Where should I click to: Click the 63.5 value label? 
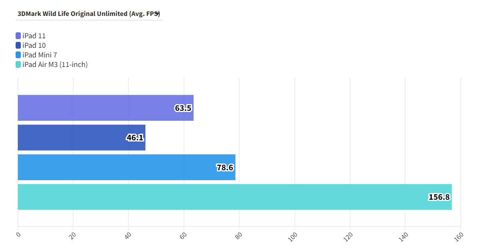183,108
